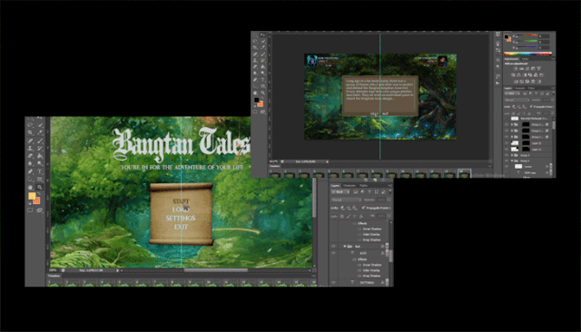Image resolution: width=581 pixels, height=332 pixels.
Task: Select the Clone Stamp tool
Action: (x=30, y=148)
